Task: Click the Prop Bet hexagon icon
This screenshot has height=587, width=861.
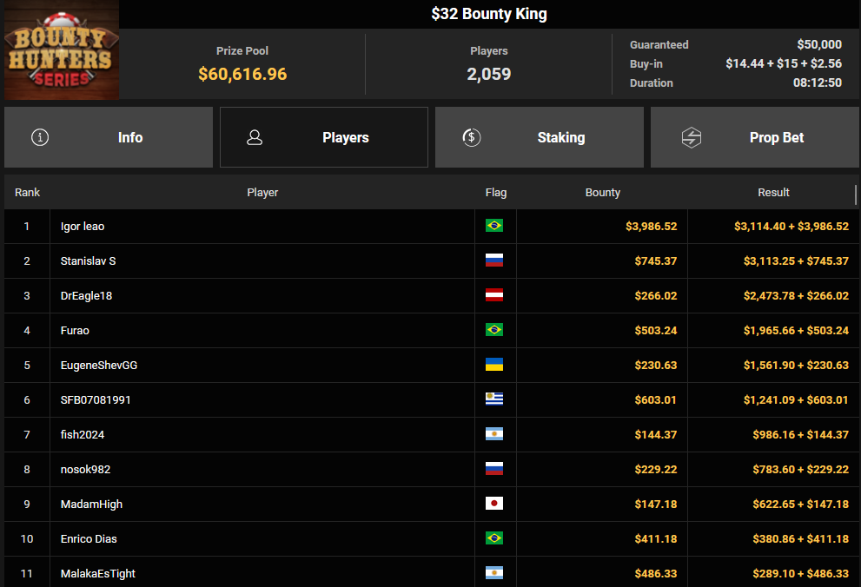Action: (692, 137)
